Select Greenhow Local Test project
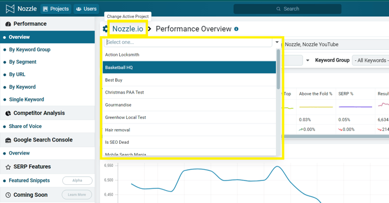The width and height of the screenshot is (389, 203). click(189, 117)
